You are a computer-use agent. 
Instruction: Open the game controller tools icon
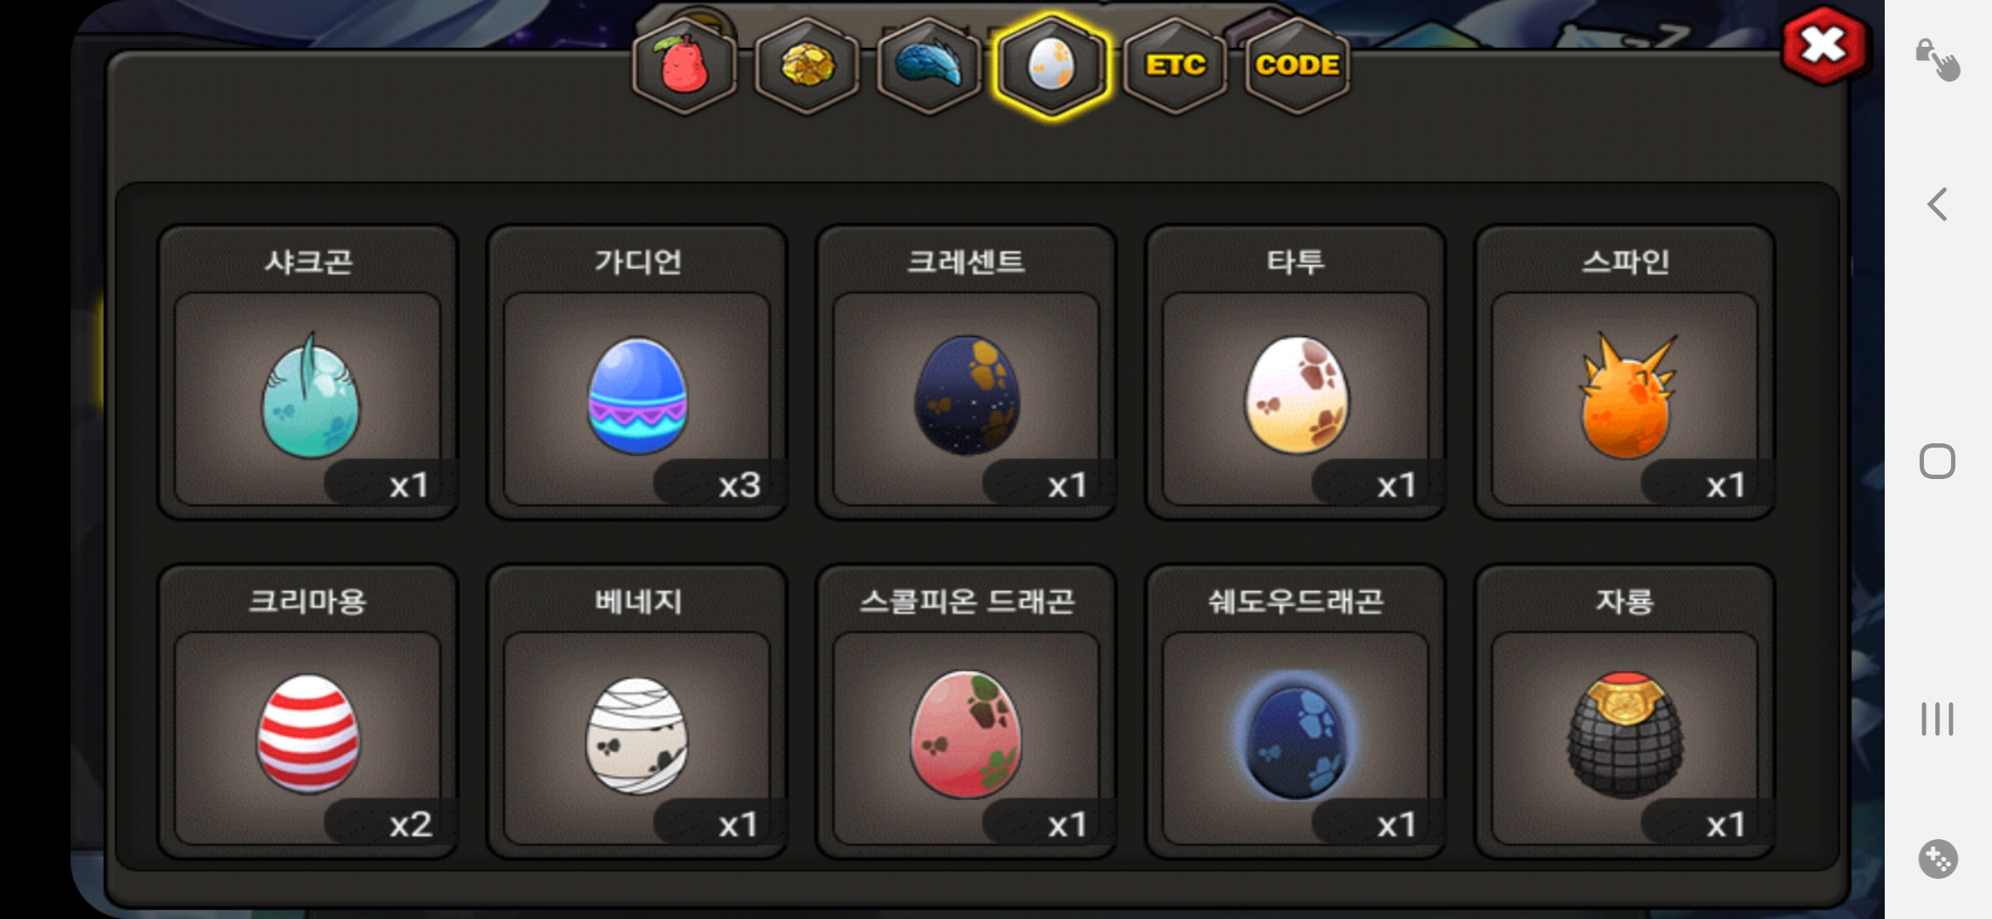tap(1938, 859)
